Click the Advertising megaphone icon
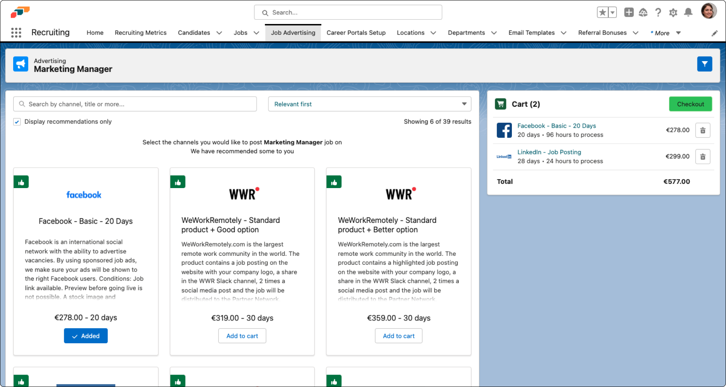Screen dimensions: 726x387 21,64
